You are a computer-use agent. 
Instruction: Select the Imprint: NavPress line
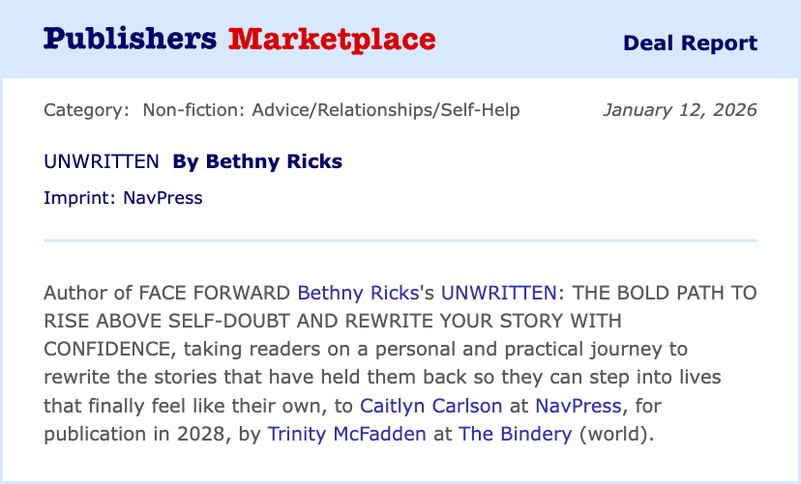coord(123,198)
